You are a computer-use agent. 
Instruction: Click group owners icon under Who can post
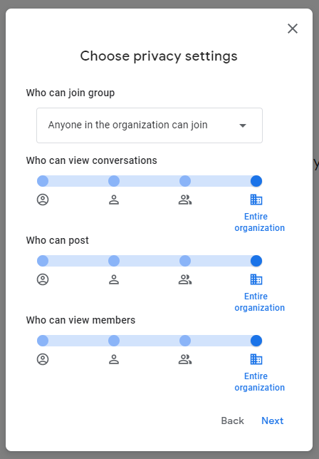tap(43, 279)
